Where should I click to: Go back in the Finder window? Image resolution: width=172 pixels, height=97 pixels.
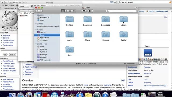tap(37, 11)
